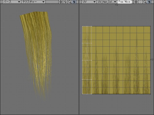Click zoom magnifier in perspective viewport header

pyautogui.click(x=70, y=2)
